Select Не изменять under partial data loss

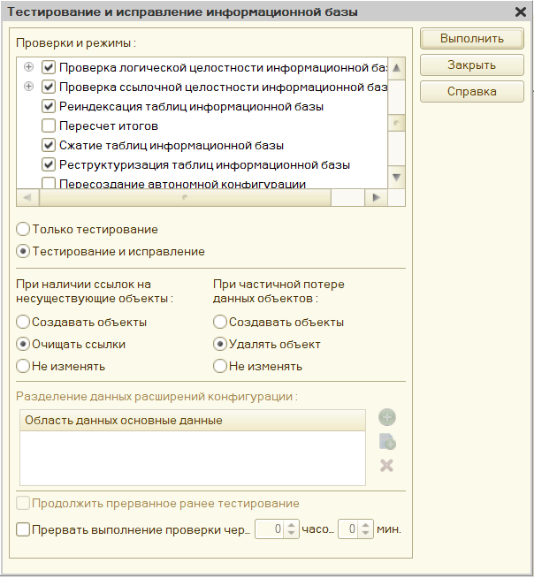(x=219, y=366)
